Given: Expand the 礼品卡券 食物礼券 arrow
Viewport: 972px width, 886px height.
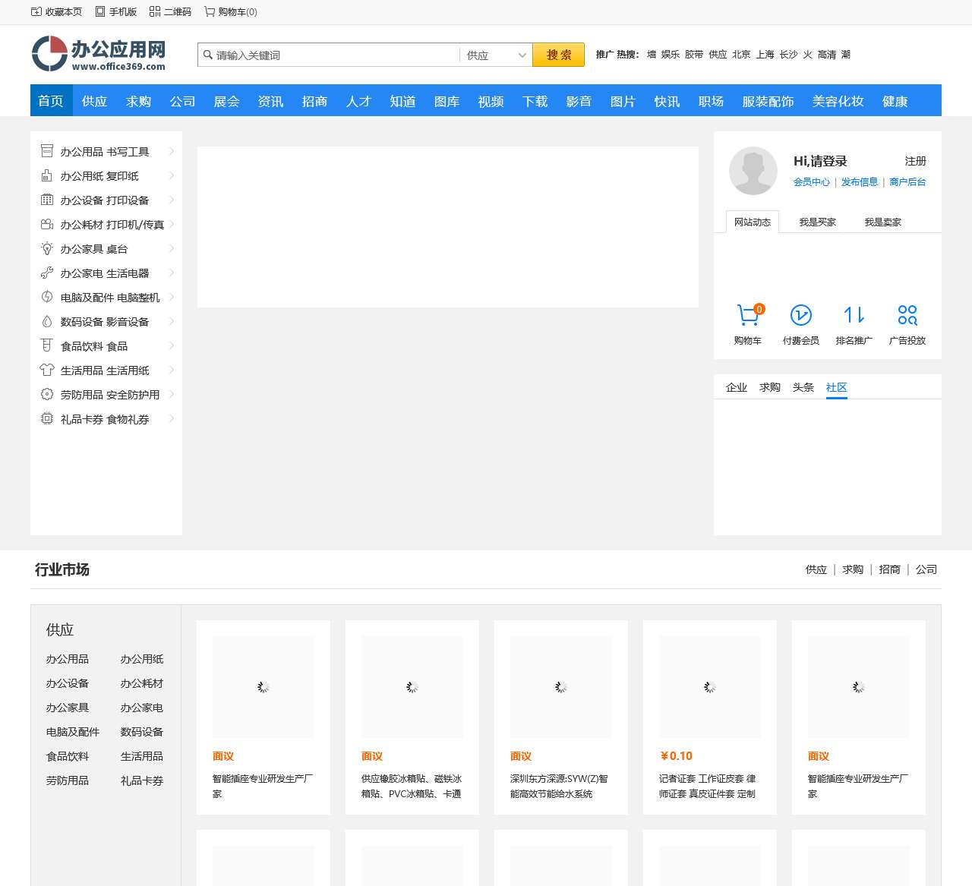Looking at the screenshot, I should click(x=172, y=418).
